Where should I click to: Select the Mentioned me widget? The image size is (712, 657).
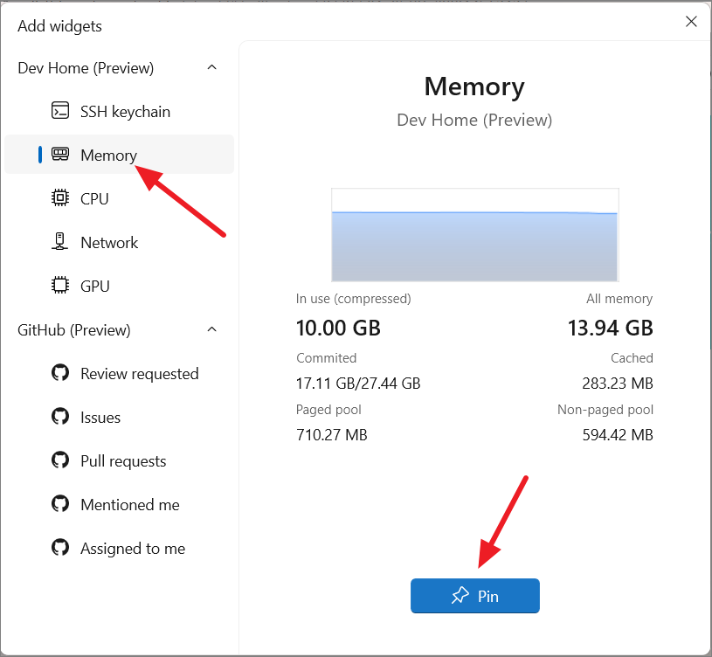[x=119, y=504]
